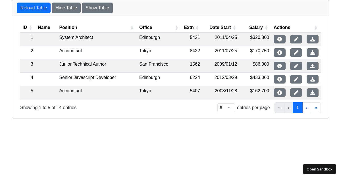Sort table by Actions column
Screen dimensions: 341x179
coord(296,28)
